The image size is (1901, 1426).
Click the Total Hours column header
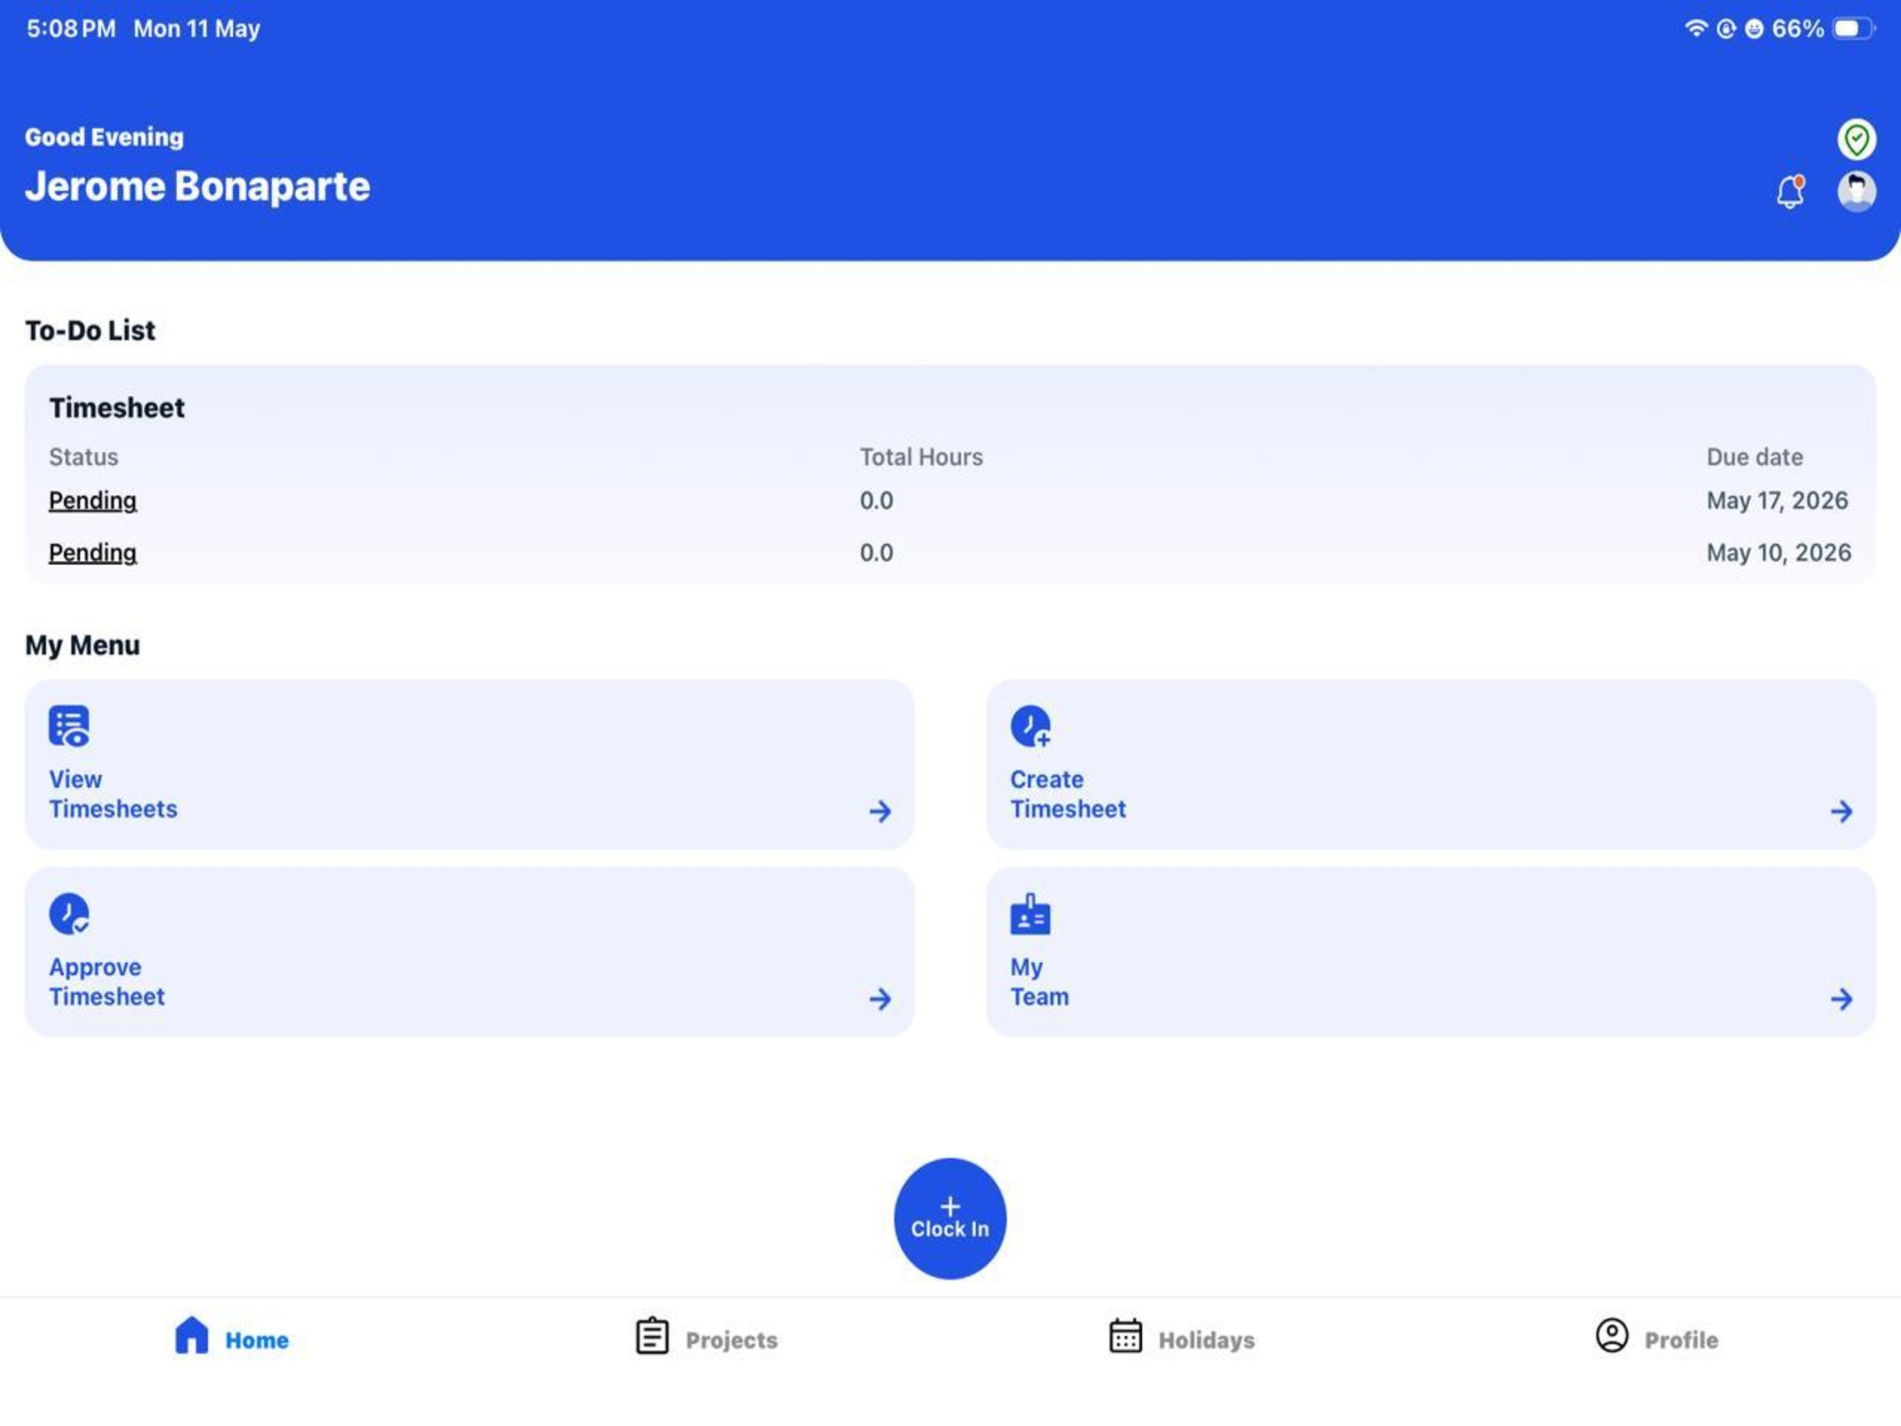pos(921,457)
